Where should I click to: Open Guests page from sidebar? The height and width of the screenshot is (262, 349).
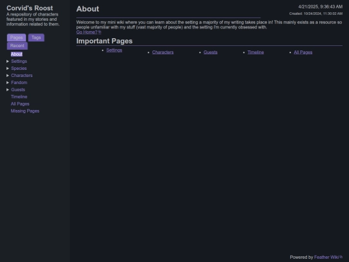click(x=18, y=90)
